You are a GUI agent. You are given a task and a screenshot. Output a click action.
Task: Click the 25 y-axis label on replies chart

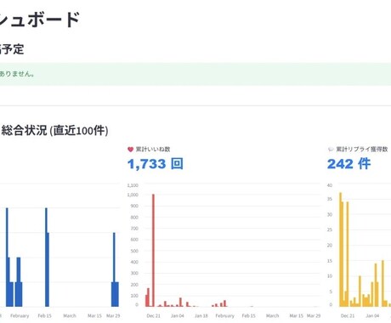tap(330, 229)
